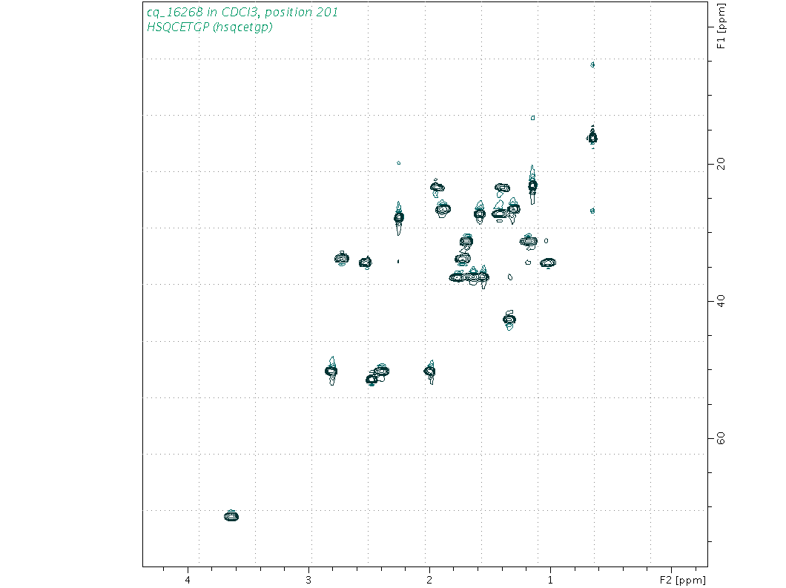The width and height of the screenshot is (786, 588).
Task: Click the '1' tick label on F2 axis
Action: pyautogui.click(x=550, y=580)
